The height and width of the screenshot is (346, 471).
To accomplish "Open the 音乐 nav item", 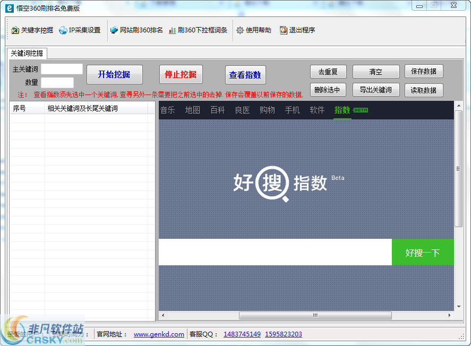I will [x=168, y=110].
